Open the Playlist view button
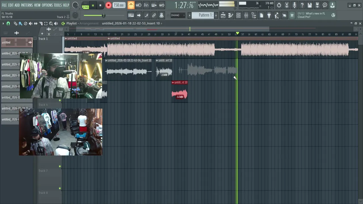This screenshot has width=363, height=204. tap(223, 15)
